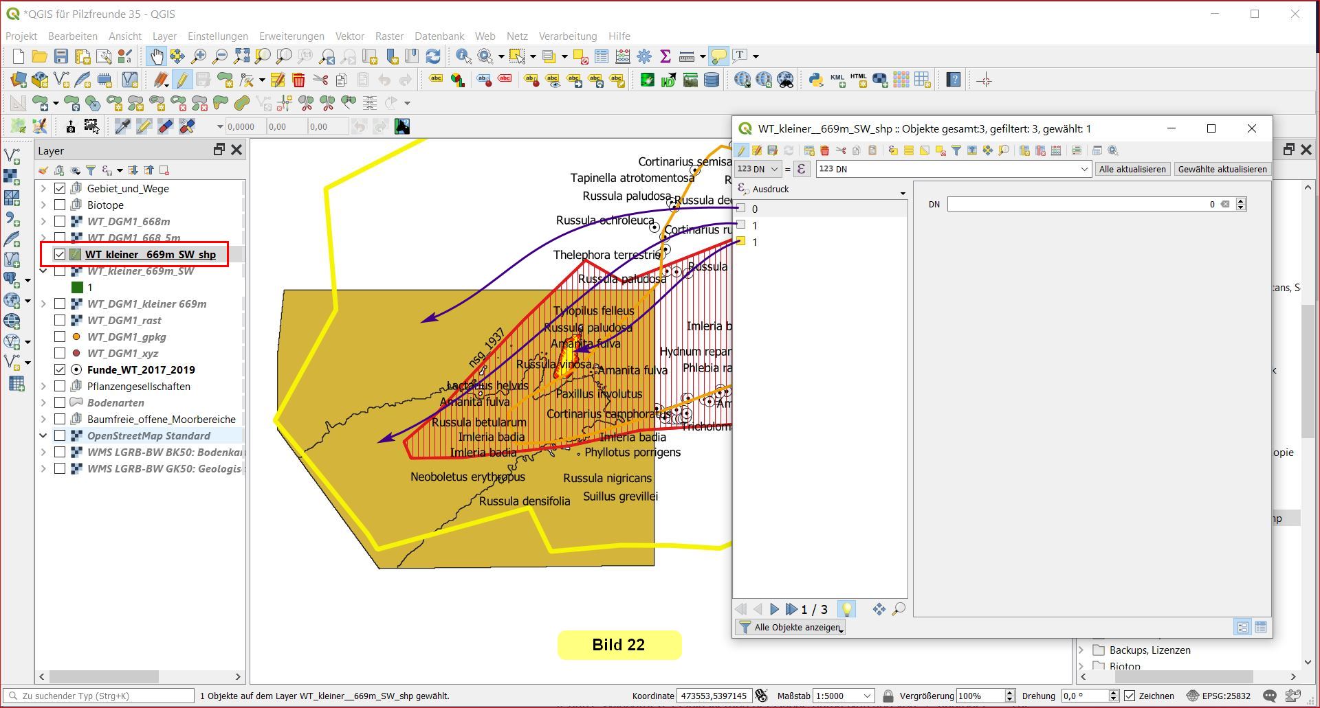Click the Gewählte aktualisieren button
Image resolution: width=1320 pixels, height=708 pixels.
pos(1222,169)
